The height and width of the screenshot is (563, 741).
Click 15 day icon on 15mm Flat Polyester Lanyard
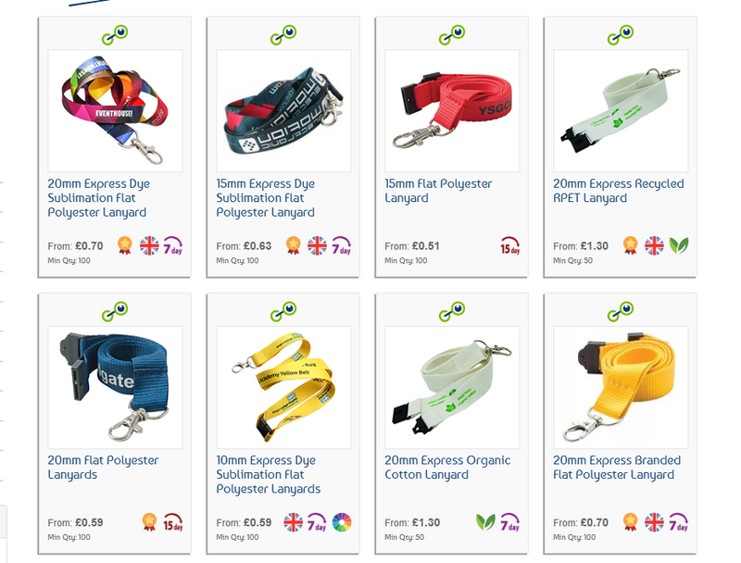coord(510,245)
